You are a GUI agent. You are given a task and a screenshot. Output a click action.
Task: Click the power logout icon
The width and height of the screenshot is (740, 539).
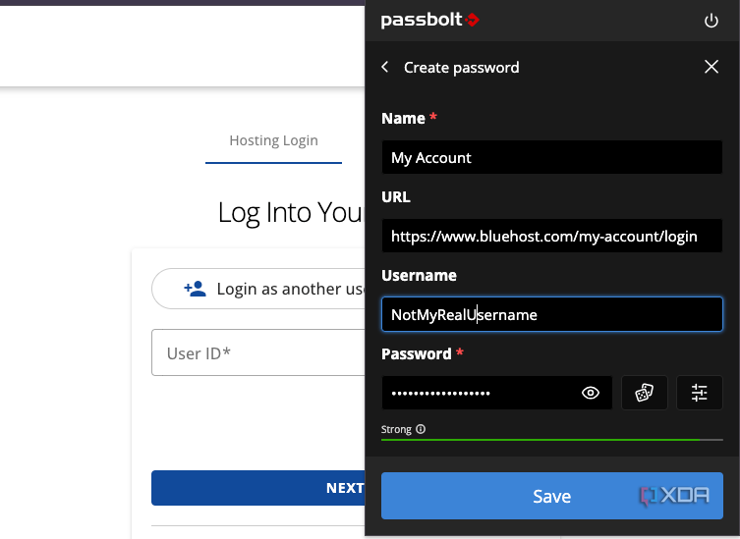click(712, 21)
